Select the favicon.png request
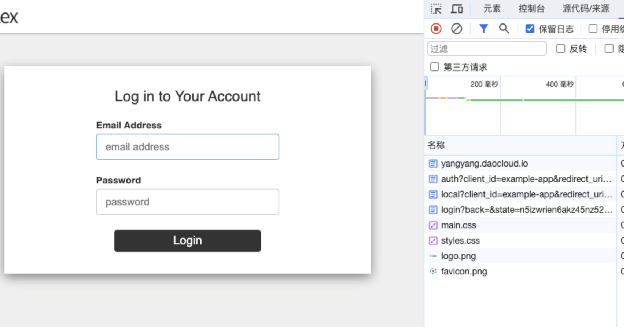 (464, 272)
